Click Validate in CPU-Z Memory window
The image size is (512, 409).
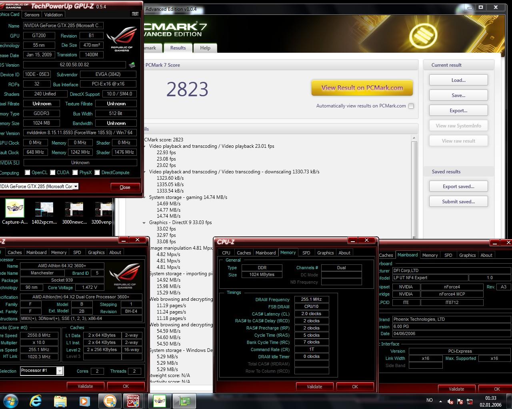(x=314, y=387)
